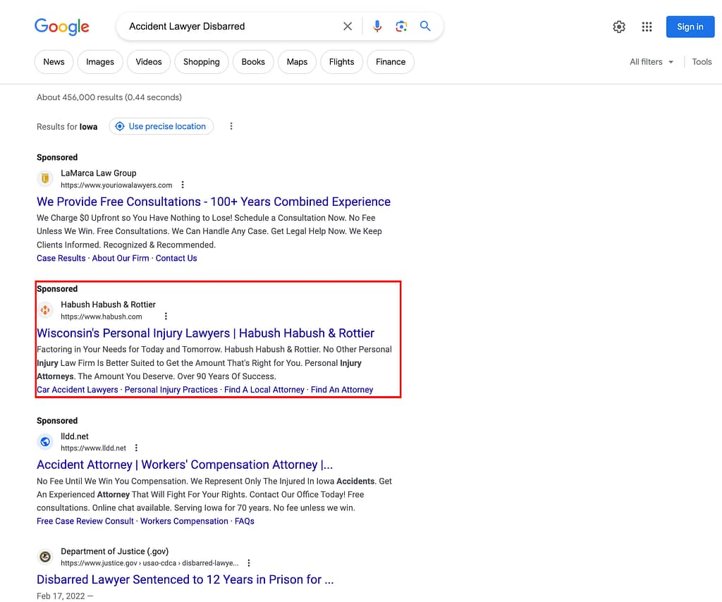Open options menu for justice.gov result
Viewport: 722px width, 602px height.
click(x=249, y=563)
